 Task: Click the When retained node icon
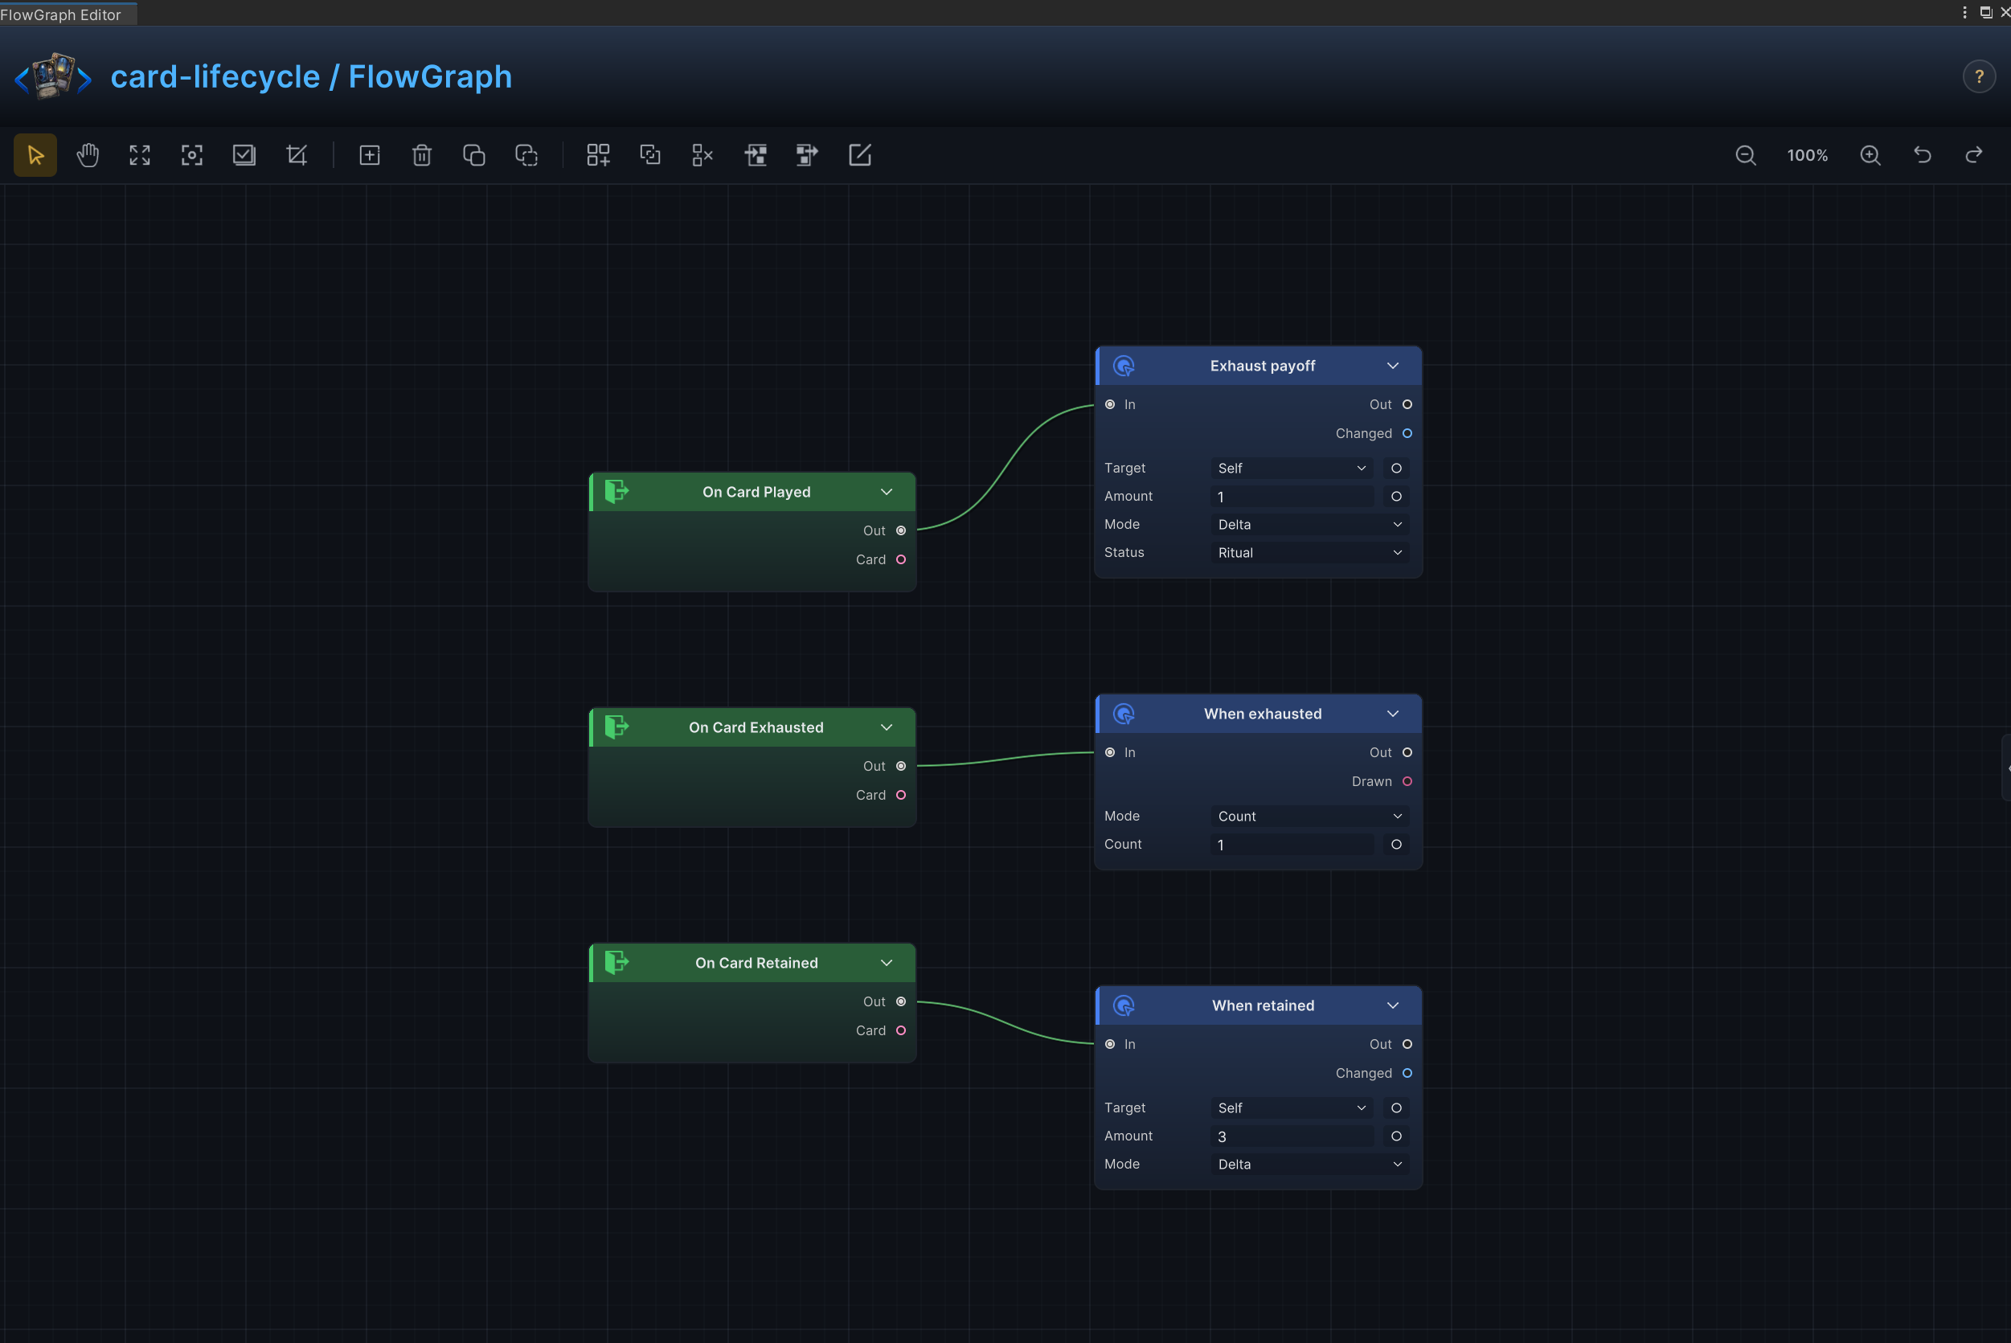pyautogui.click(x=1124, y=1005)
